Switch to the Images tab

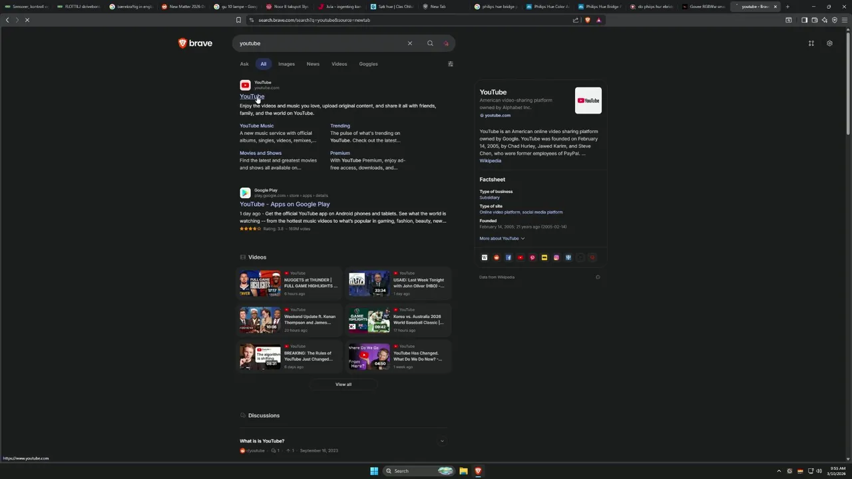286,64
